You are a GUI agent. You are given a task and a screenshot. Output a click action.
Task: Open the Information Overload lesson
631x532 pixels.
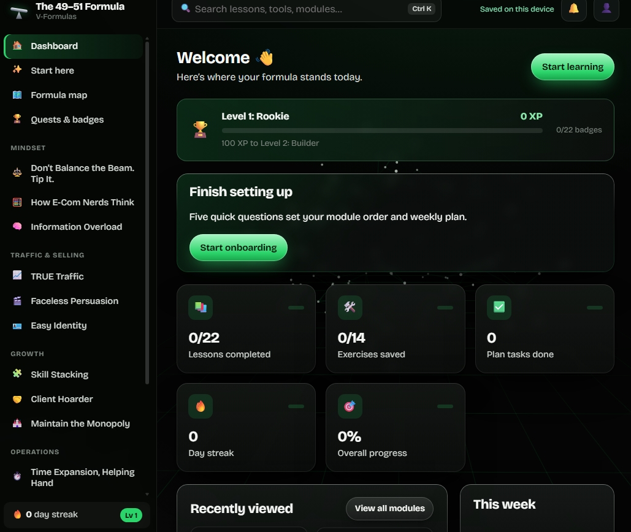coord(73,227)
